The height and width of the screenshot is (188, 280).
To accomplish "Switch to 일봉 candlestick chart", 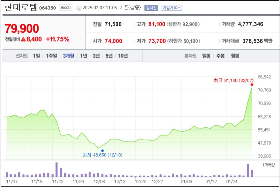I will tap(206, 56).
